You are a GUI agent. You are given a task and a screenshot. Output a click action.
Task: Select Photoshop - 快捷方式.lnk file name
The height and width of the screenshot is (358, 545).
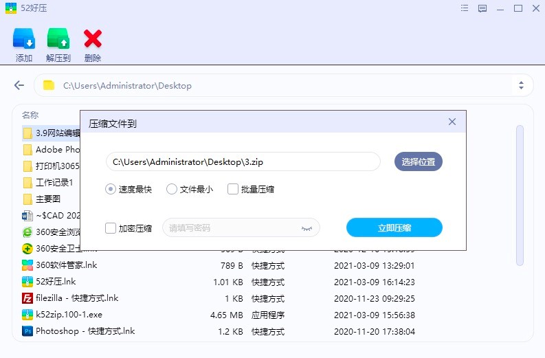click(x=85, y=331)
